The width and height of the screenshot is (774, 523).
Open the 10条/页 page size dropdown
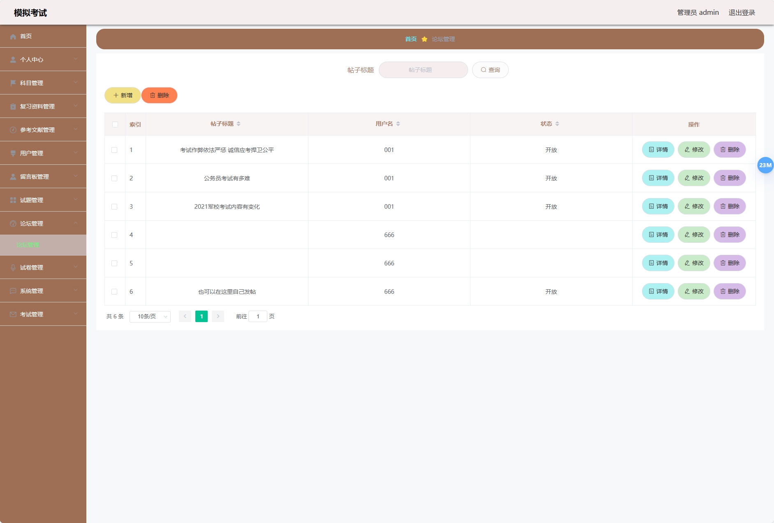pos(150,316)
